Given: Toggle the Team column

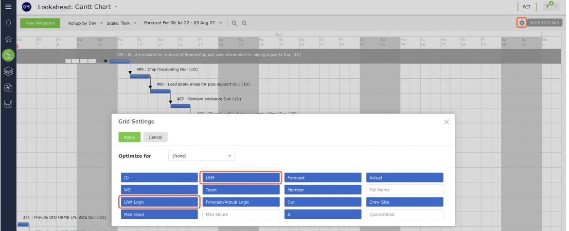Looking at the screenshot, I should [241, 190].
